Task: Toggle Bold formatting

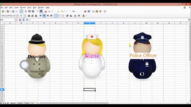Action: (x=29, y=16)
